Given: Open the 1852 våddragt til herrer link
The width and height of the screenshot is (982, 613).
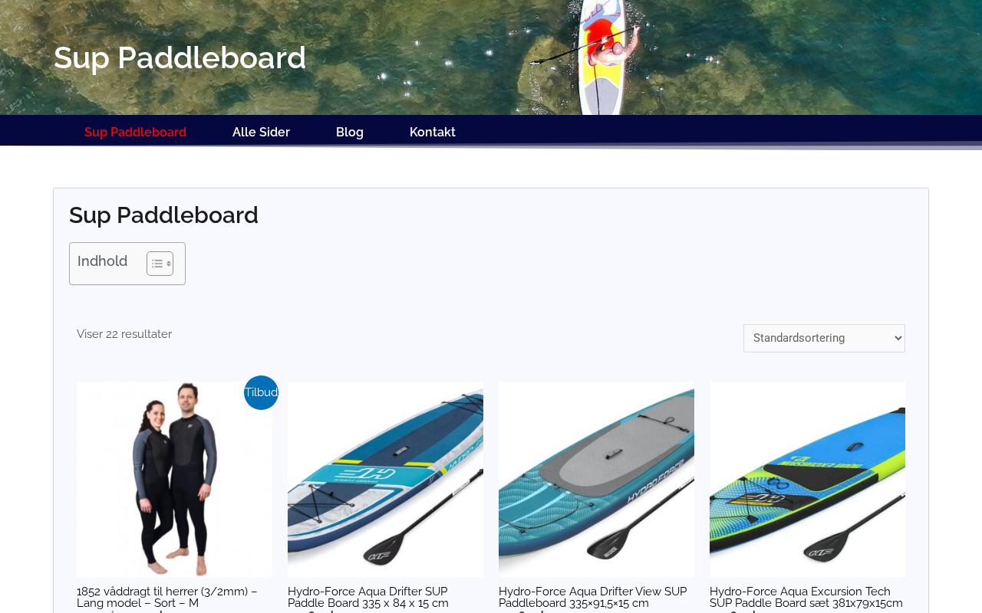Looking at the screenshot, I should [167, 597].
